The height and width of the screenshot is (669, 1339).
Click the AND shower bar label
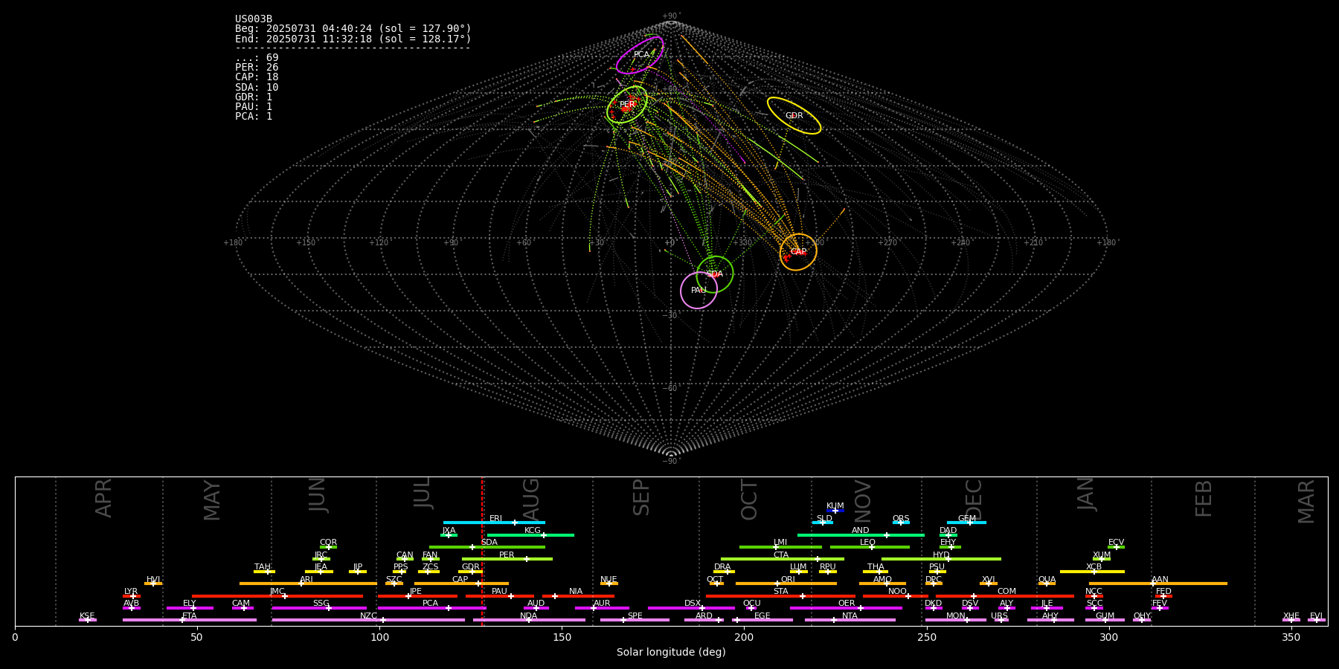[860, 531]
